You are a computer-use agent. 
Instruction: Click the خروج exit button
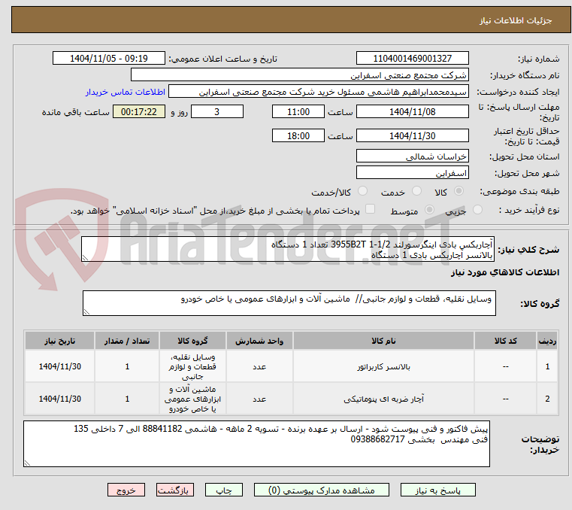click(x=126, y=490)
